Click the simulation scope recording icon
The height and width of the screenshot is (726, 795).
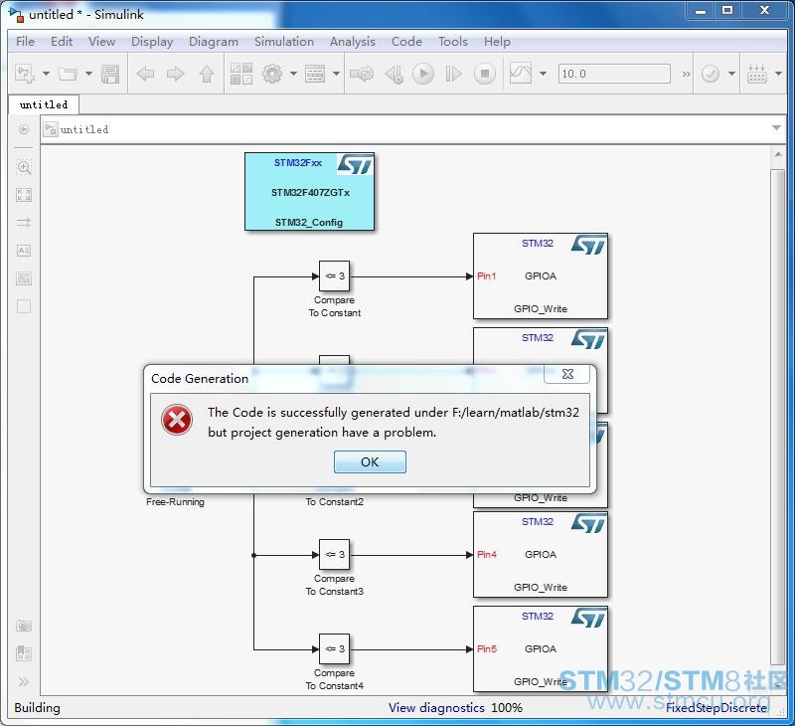[x=521, y=74]
